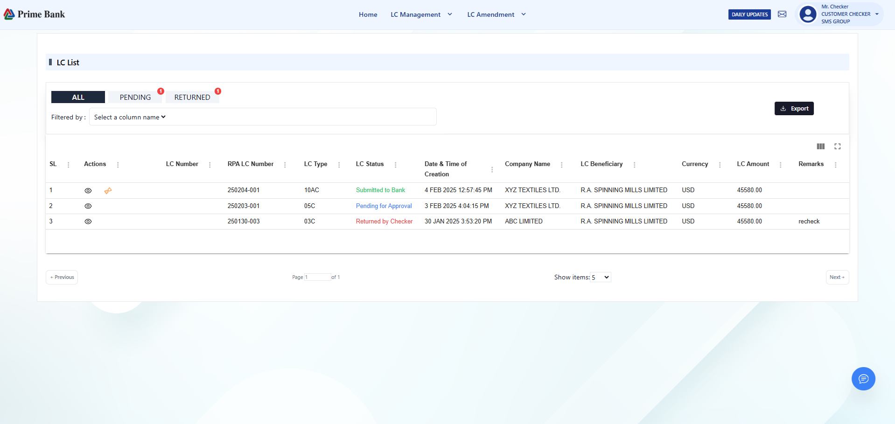Image resolution: width=895 pixels, height=424 pixels.
Task: Click the LC List heading
Action: (68, 63)
